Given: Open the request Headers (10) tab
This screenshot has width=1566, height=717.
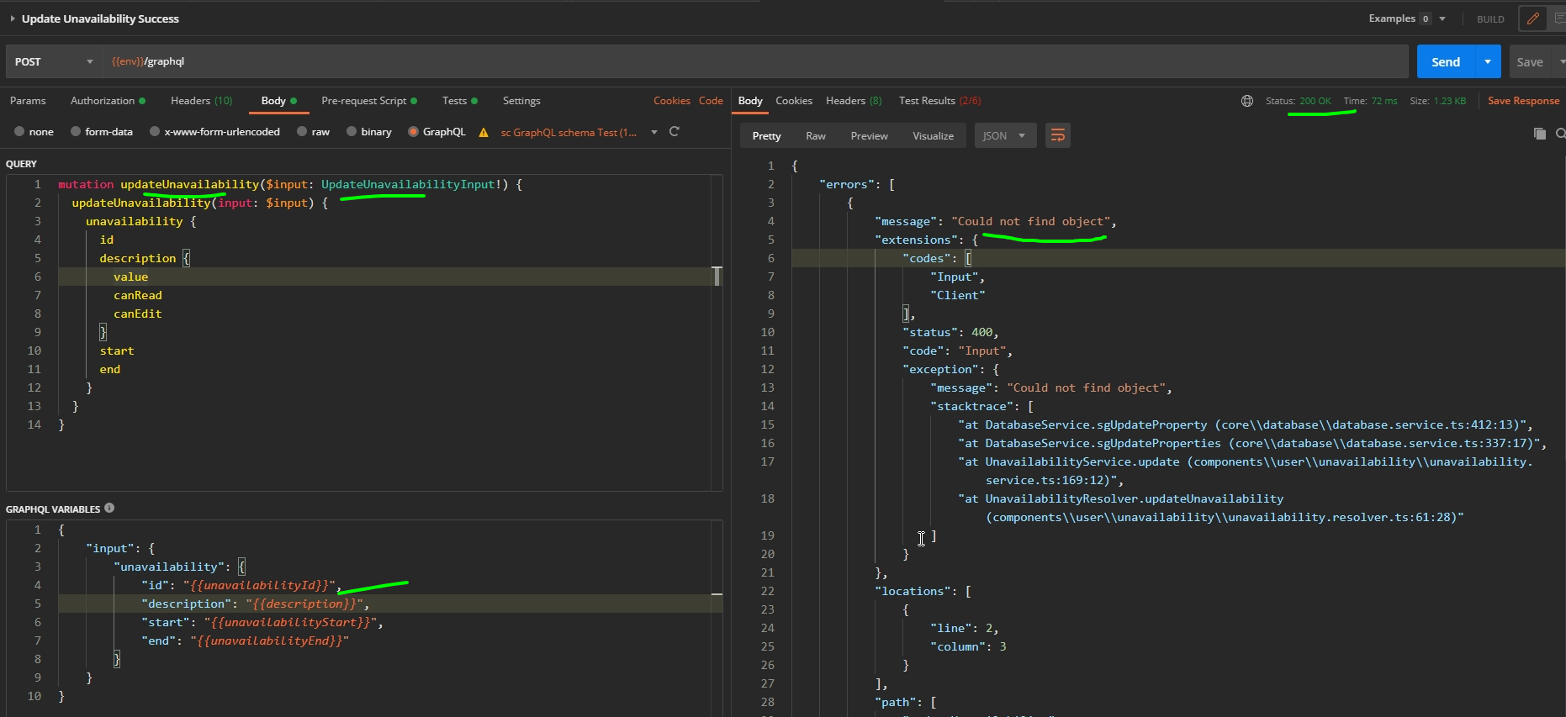Looking at the screenshot, I should pos(201,101).
